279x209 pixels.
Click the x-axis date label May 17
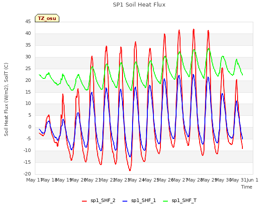pos(34,180)
